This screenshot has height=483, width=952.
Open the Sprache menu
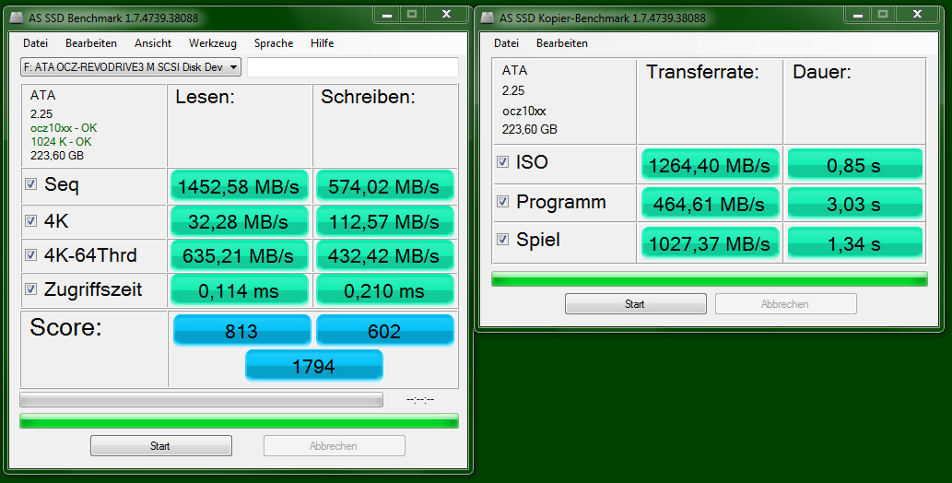tap(273, 43)
